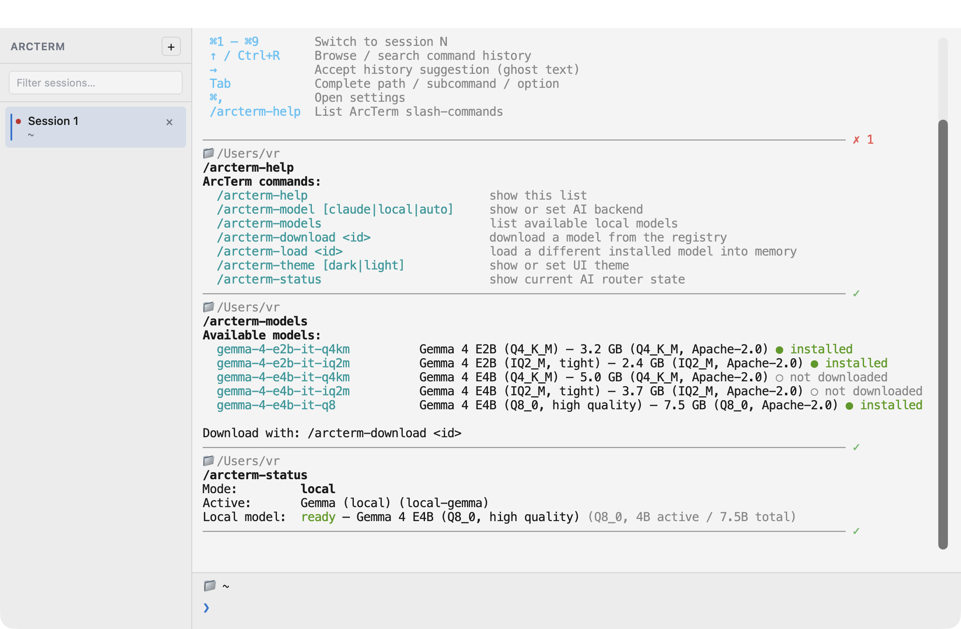The width and height of the screenshot is (961, 629).
Task: Click the terminal output scrollbar thumb
Action: [943, 334]
